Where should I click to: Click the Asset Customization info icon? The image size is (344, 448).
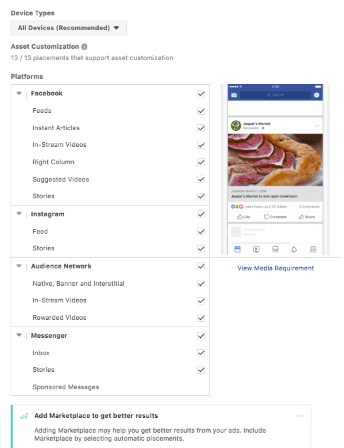click(84, 47)
